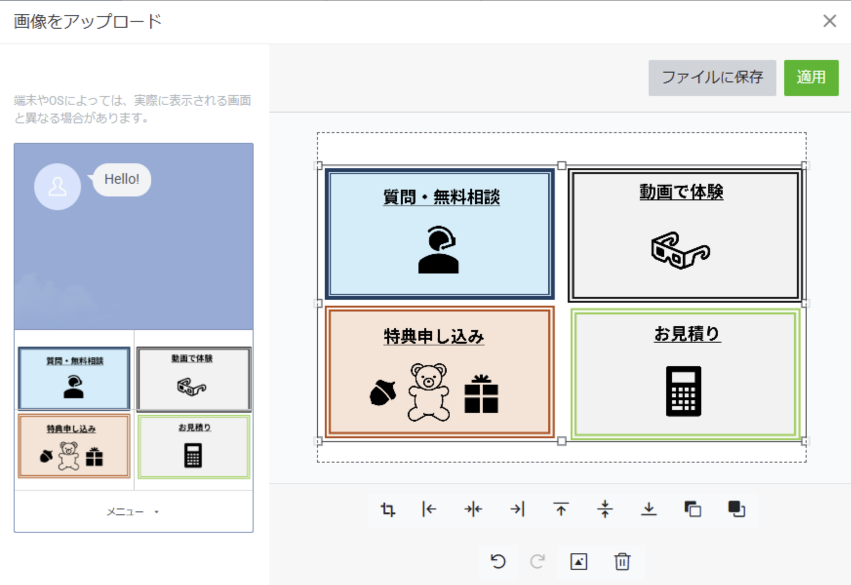851x585 pixels.
Task: Click the 3D glasses icon on canvas
Action: coord(681,250)
